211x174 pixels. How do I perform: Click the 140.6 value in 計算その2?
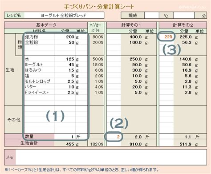click(186, 59)
